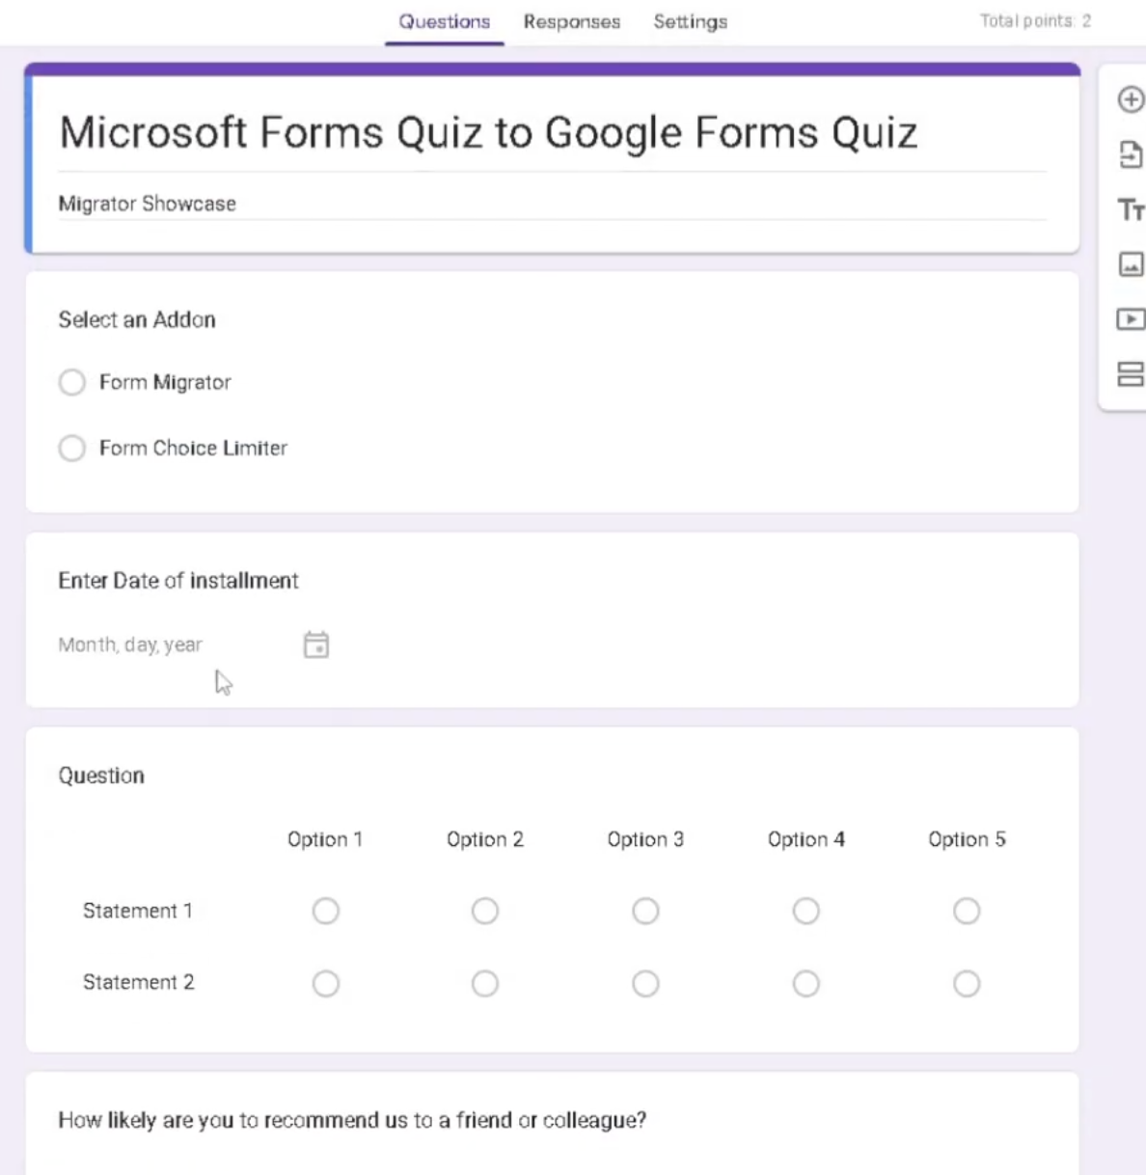Add title and description via Tt icon
Viewport: 1146px width, 1175px height.
1130,209
